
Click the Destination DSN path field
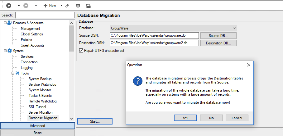[154, 43]
